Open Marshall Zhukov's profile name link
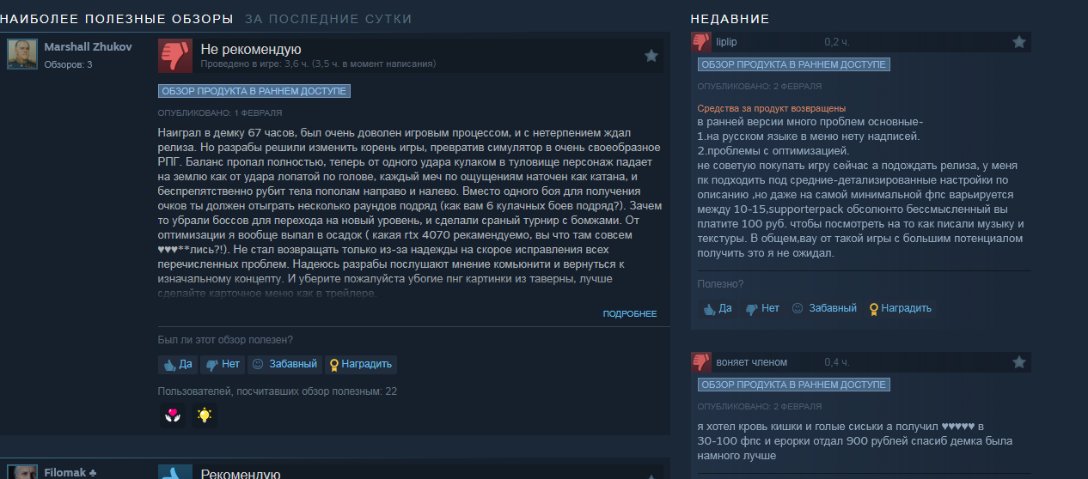Screen dimensions: 1088x479 (88, 47)
